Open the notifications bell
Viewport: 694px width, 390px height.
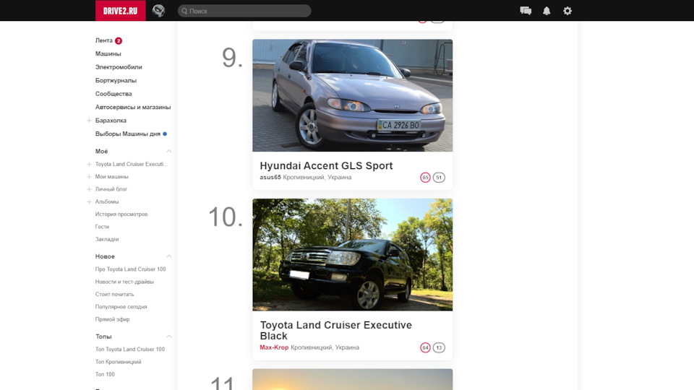point(547,11)
